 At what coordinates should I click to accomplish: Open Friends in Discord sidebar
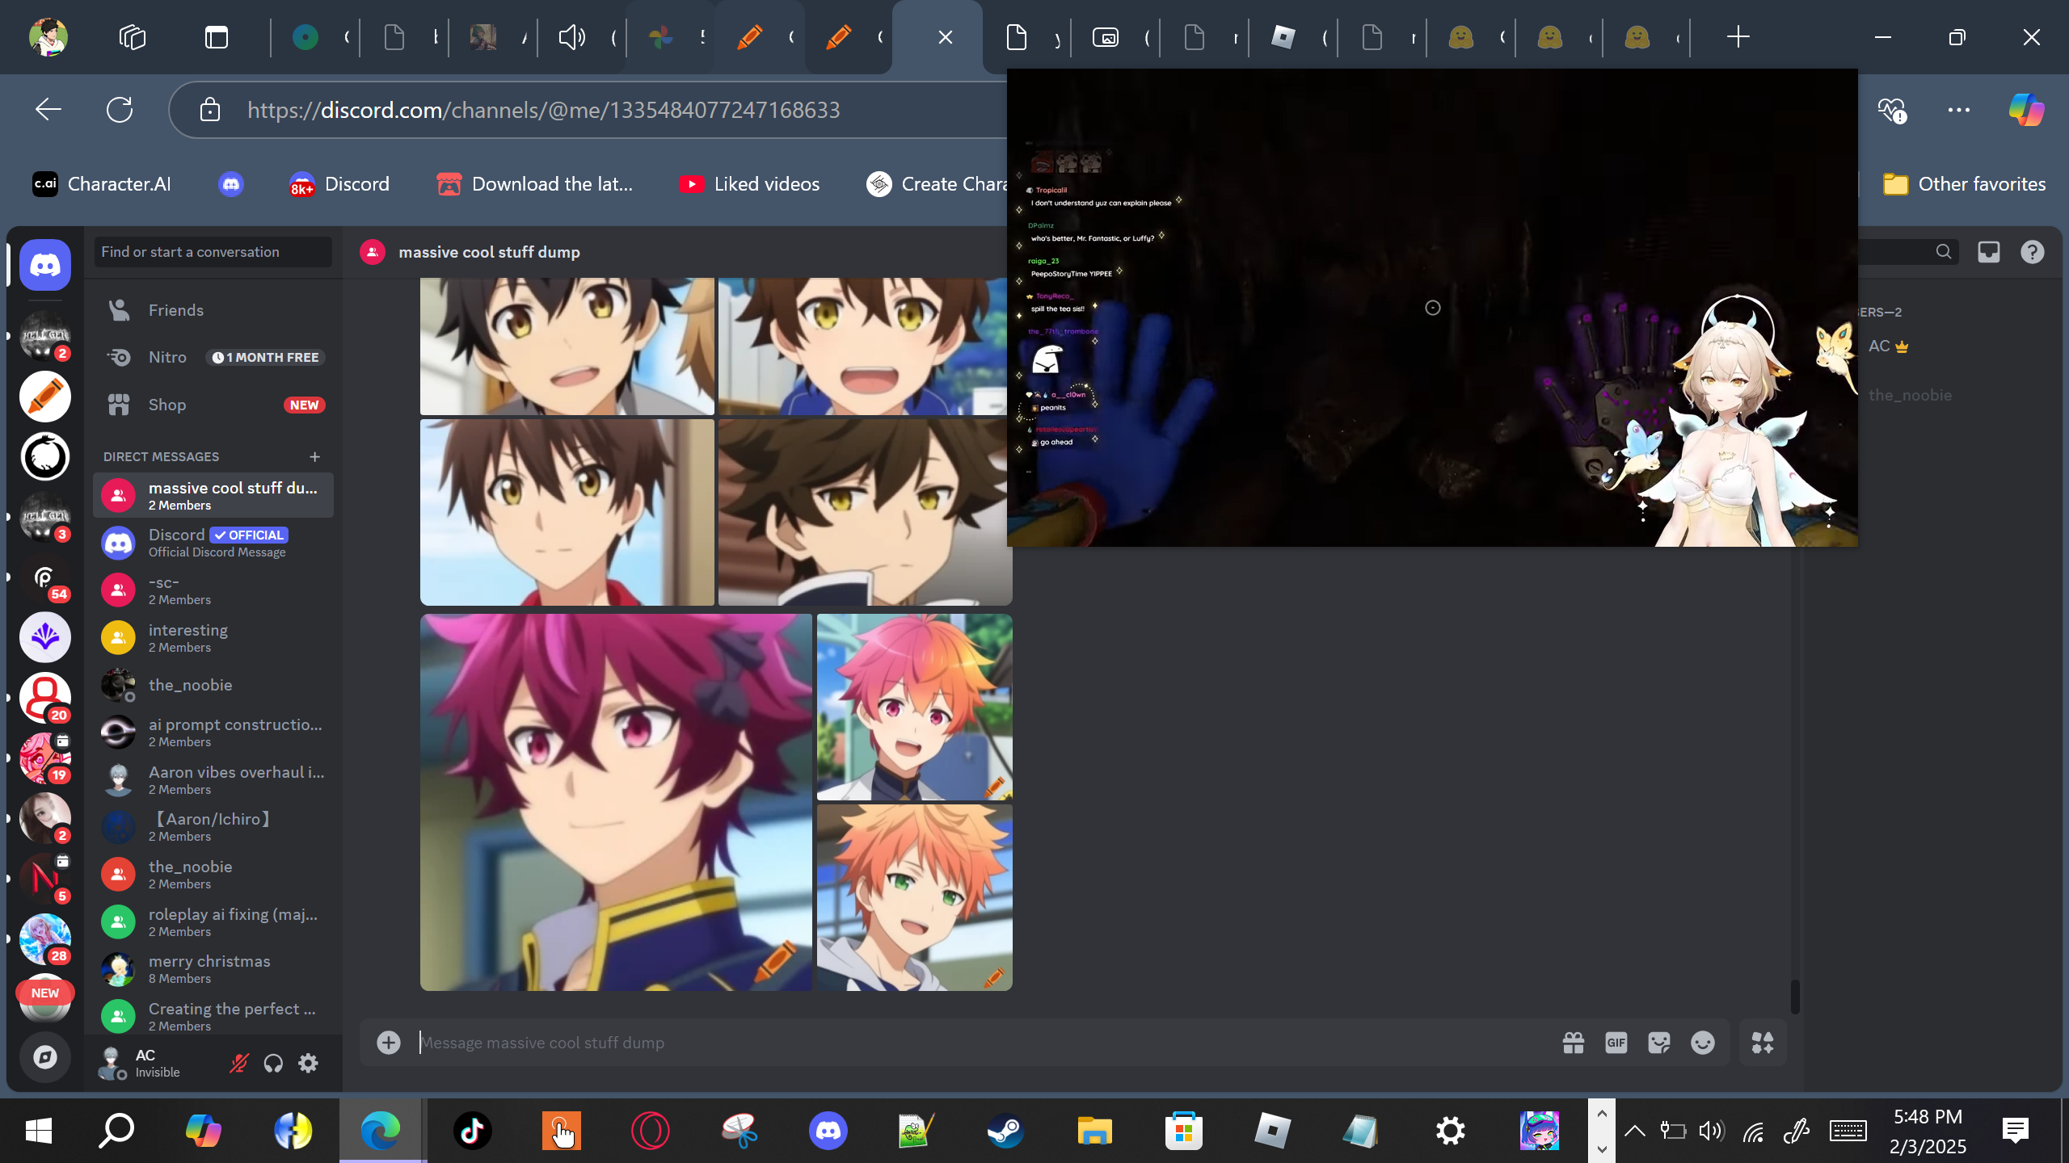click(x=213, y=310)
